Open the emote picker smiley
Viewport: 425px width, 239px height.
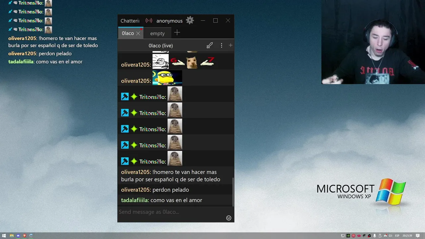[x=229, y=218]
